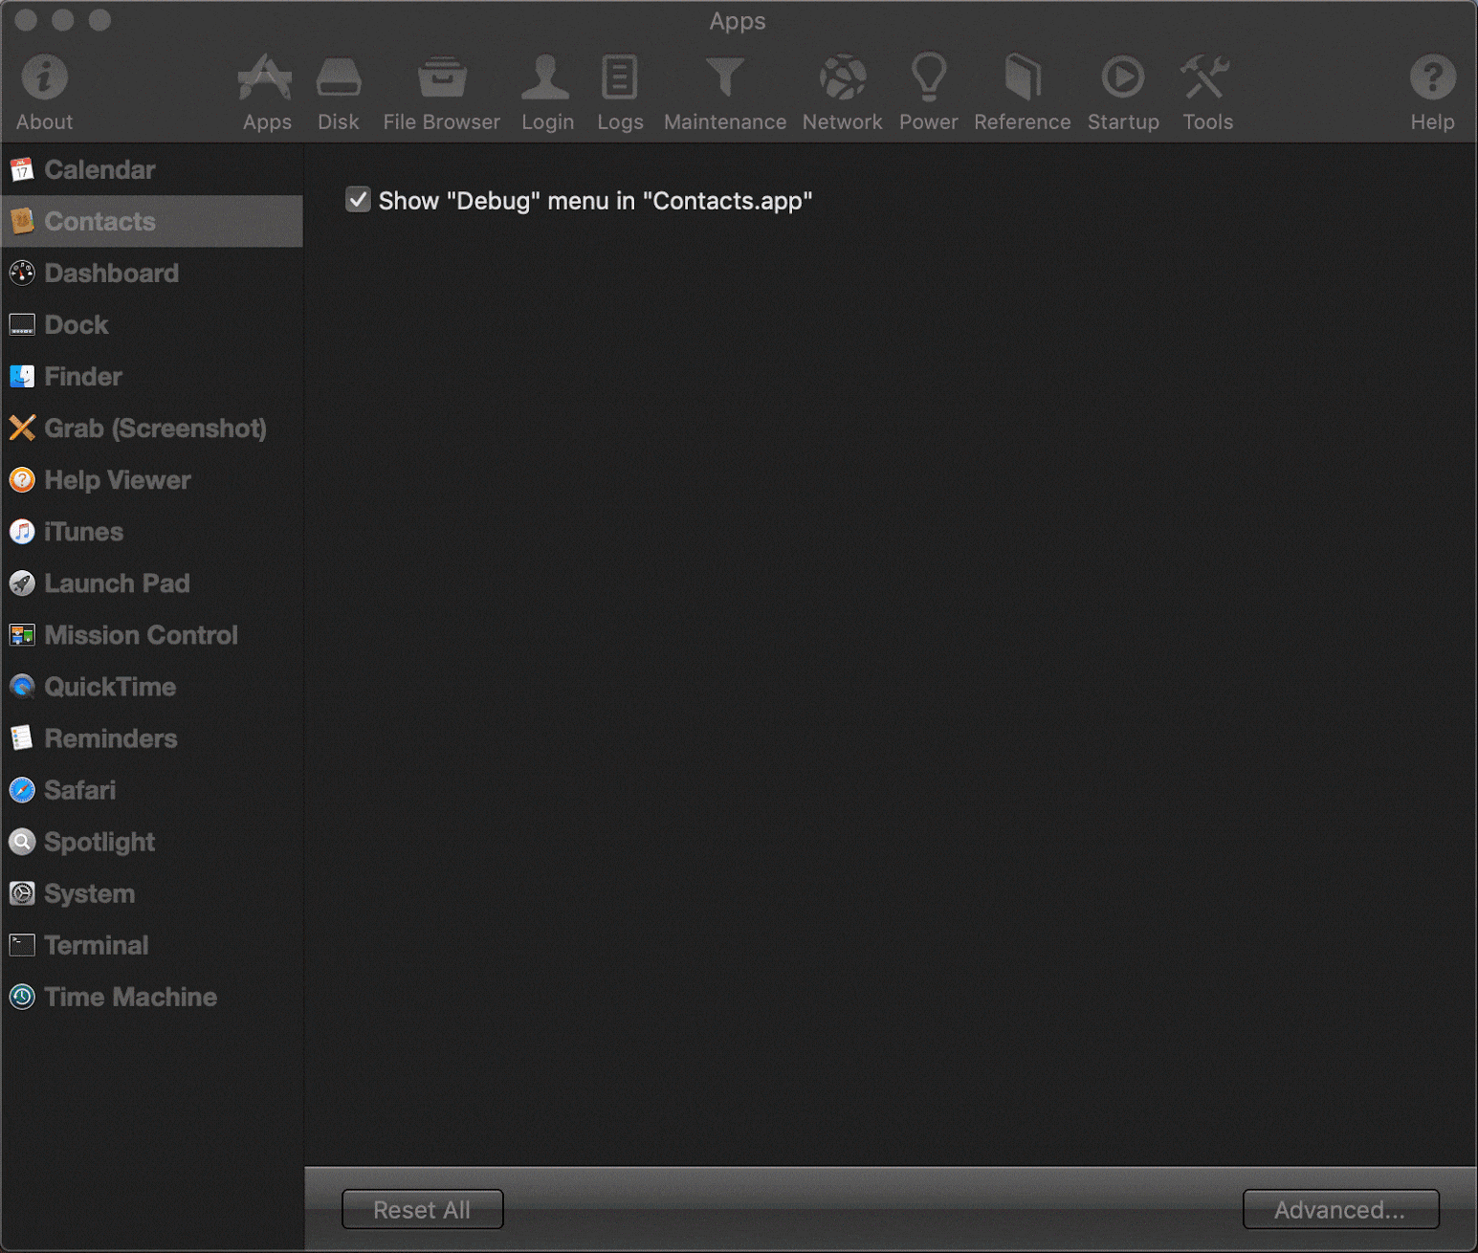This screenshot has height=1253, width=1478.
Task: Select the Apps toolbar icon
Action: [x=266, y=92]
